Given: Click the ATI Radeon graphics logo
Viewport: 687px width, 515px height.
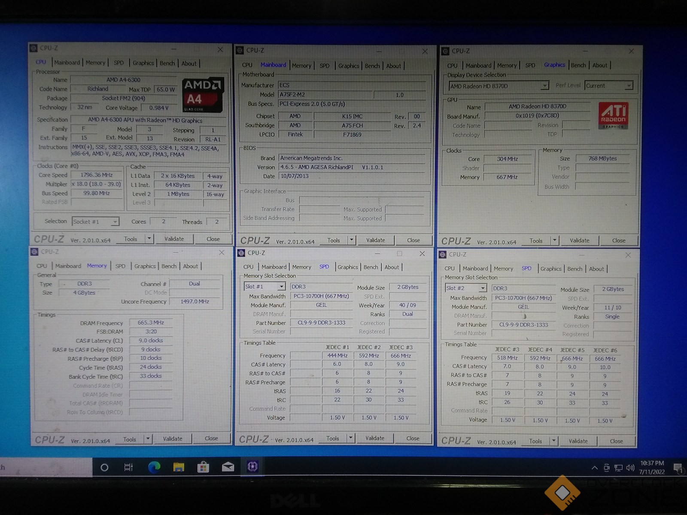Looking at the screenshot, I should coord(614,116).
